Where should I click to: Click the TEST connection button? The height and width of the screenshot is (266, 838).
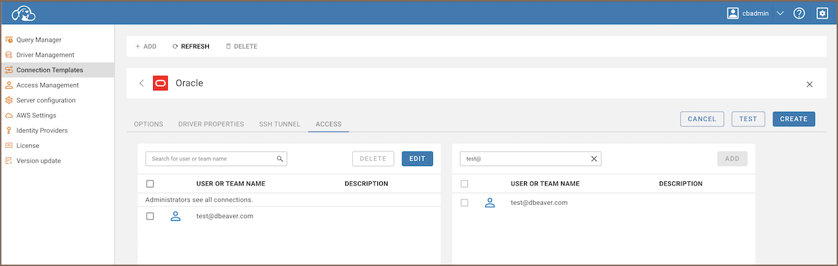748,119
